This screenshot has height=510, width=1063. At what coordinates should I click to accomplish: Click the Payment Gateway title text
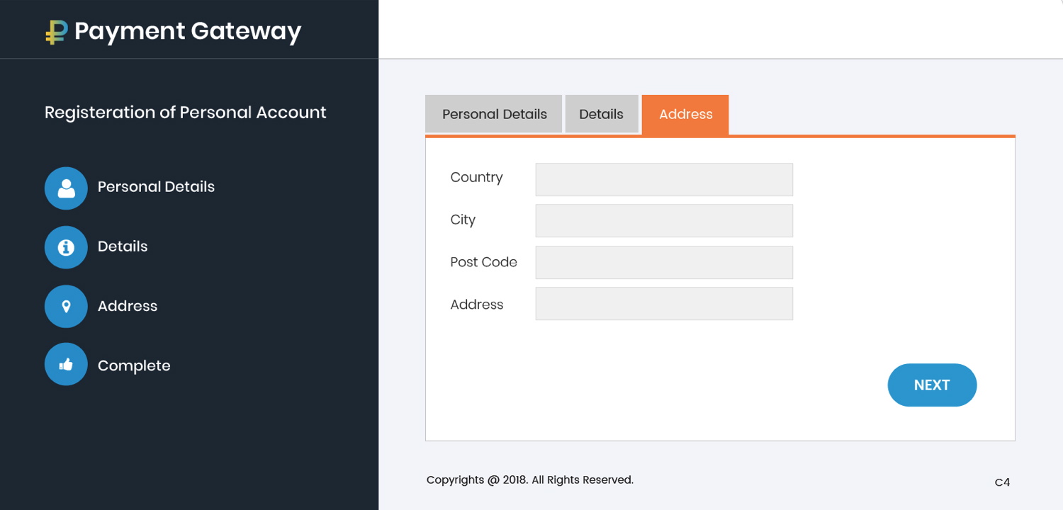[x=188, y=31]
